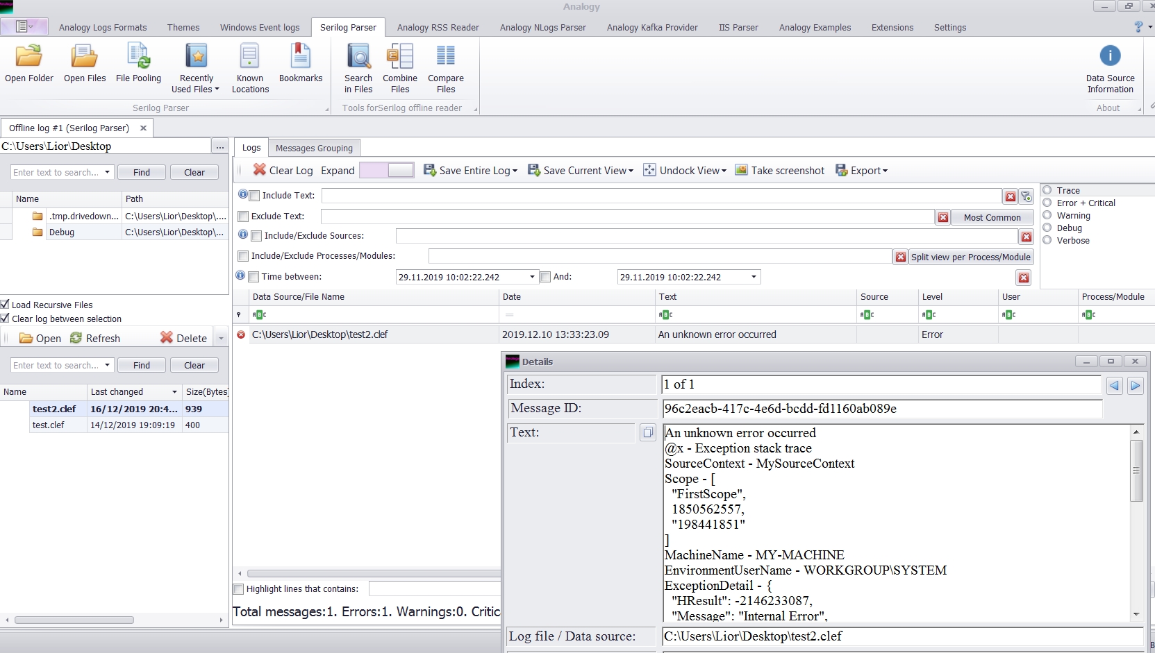Click the Most Common button
The height and width of the screenshot is (653, 1155).
992,217
